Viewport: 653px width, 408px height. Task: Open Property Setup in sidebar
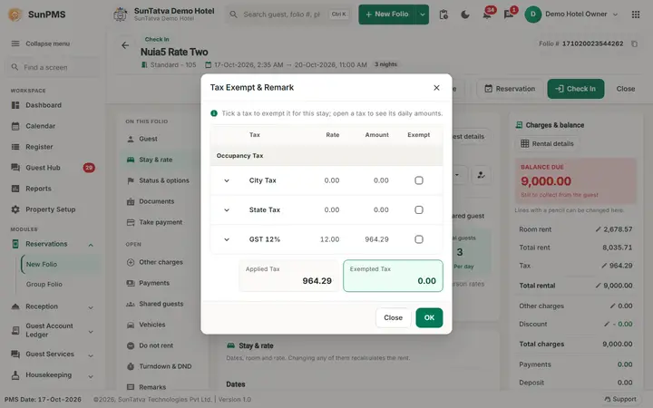tap(51, 209)
